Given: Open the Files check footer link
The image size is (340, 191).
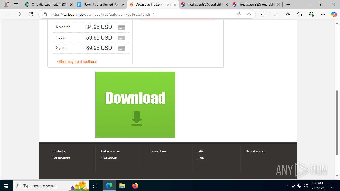Looking at the screenshot, I should point(109,158).
